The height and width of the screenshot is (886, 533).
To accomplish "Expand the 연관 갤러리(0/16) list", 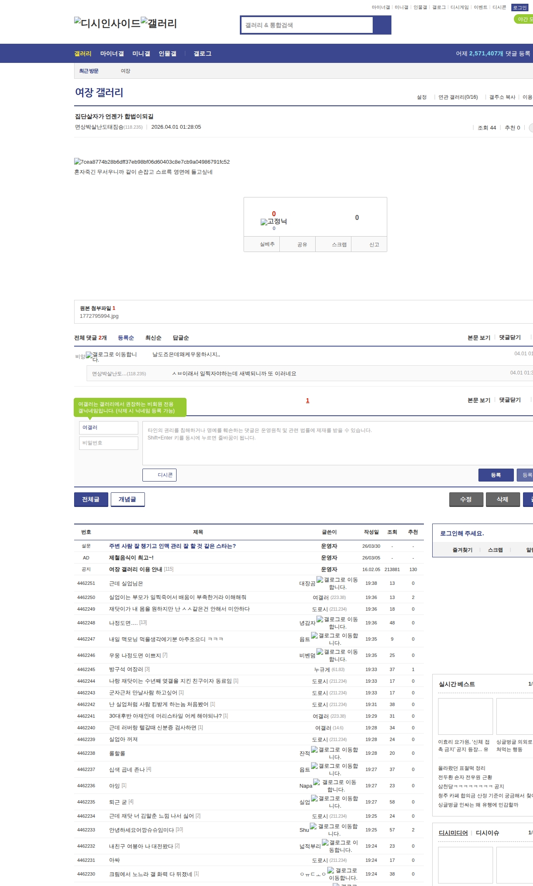I will click(458, 97).
